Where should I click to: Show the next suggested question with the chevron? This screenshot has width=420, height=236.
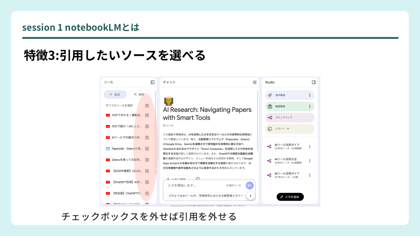click(251, 196)
